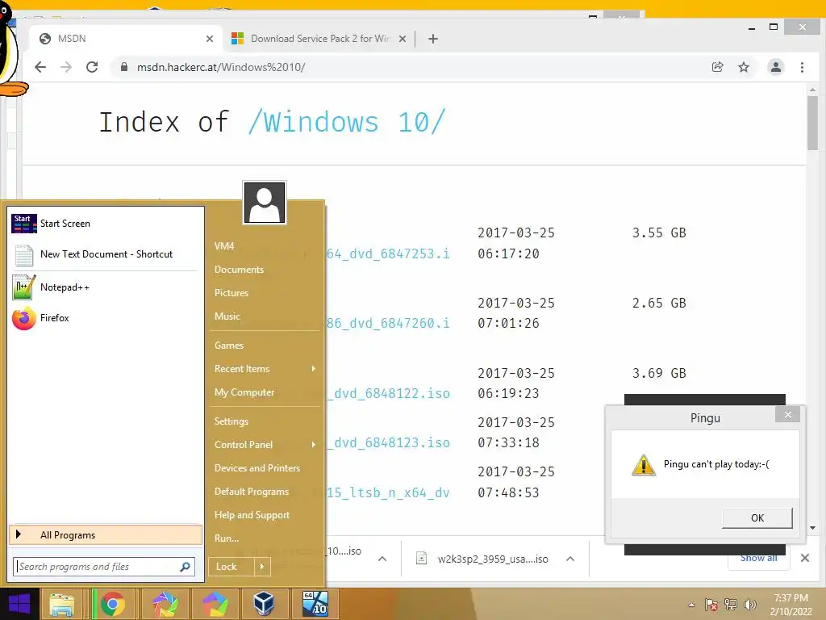This screenshot has width=826, height=620.
Task: Reload the MSDN page
Action: (x=92, y=67)
